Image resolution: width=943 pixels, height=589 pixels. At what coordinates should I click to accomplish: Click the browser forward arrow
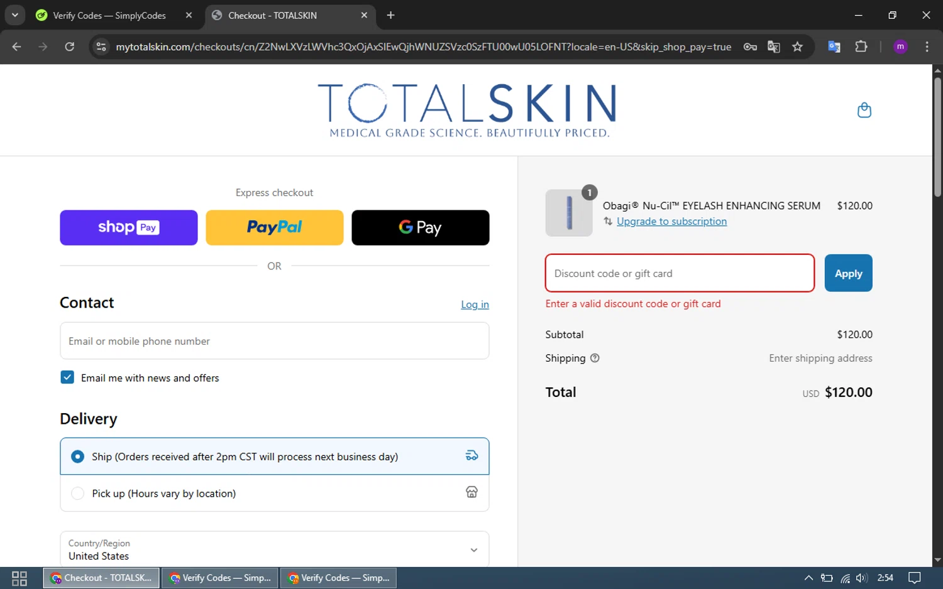pyautogui.click(x=43, y=46)
